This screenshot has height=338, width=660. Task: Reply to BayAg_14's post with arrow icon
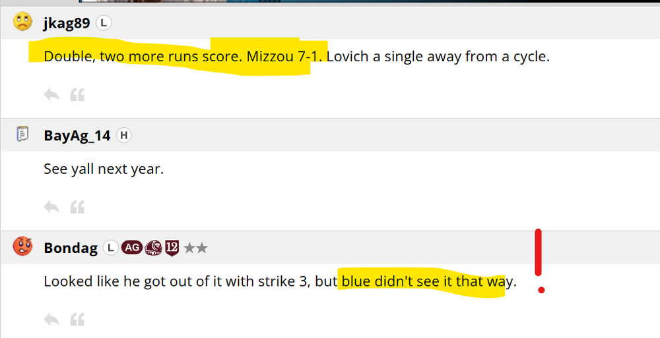click(51, 208)
